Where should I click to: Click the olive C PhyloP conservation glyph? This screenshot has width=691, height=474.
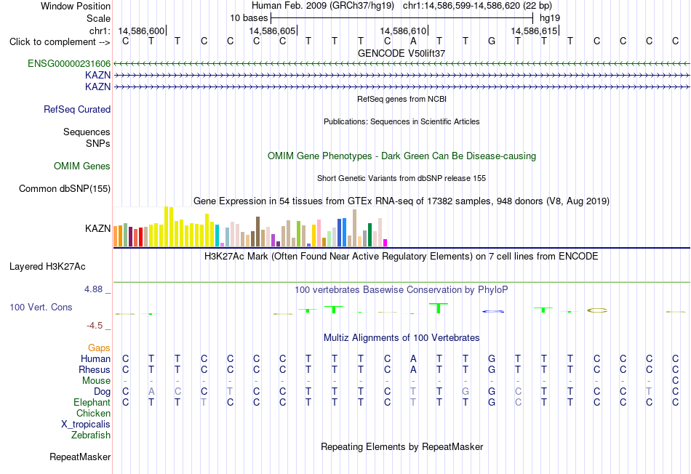tap(597, 310)
